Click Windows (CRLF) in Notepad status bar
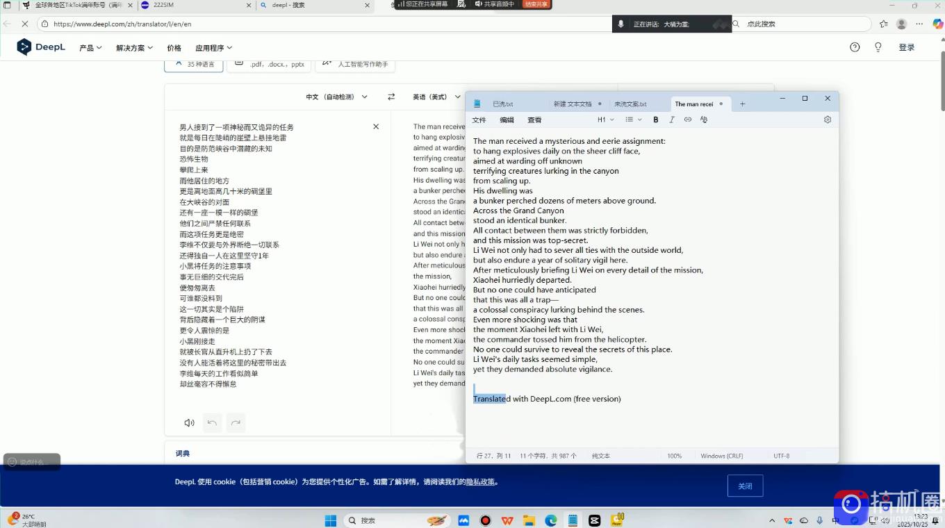 tap(721, 456)
